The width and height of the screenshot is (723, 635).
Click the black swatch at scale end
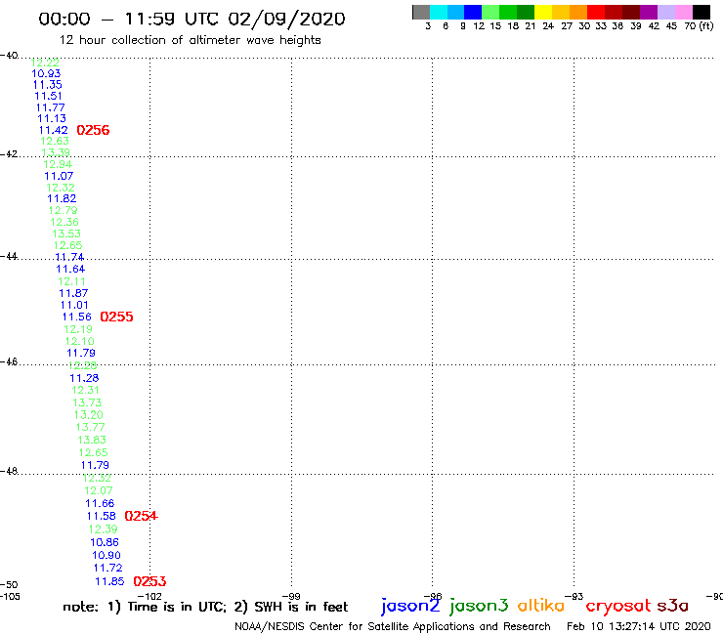[x=702, y=12]
